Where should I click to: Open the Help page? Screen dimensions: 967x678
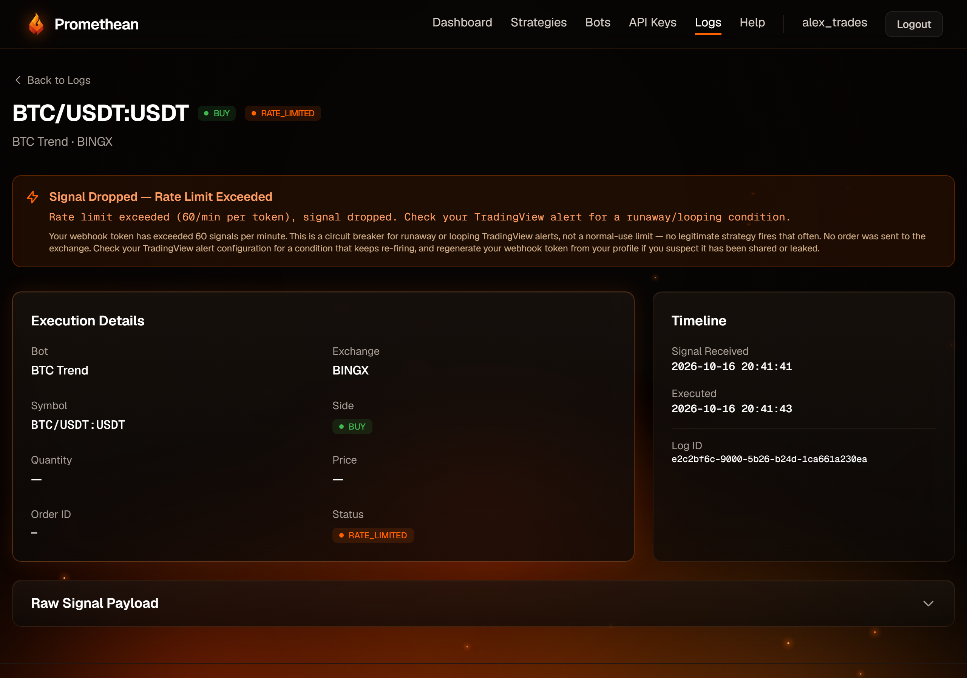[752, 22]
